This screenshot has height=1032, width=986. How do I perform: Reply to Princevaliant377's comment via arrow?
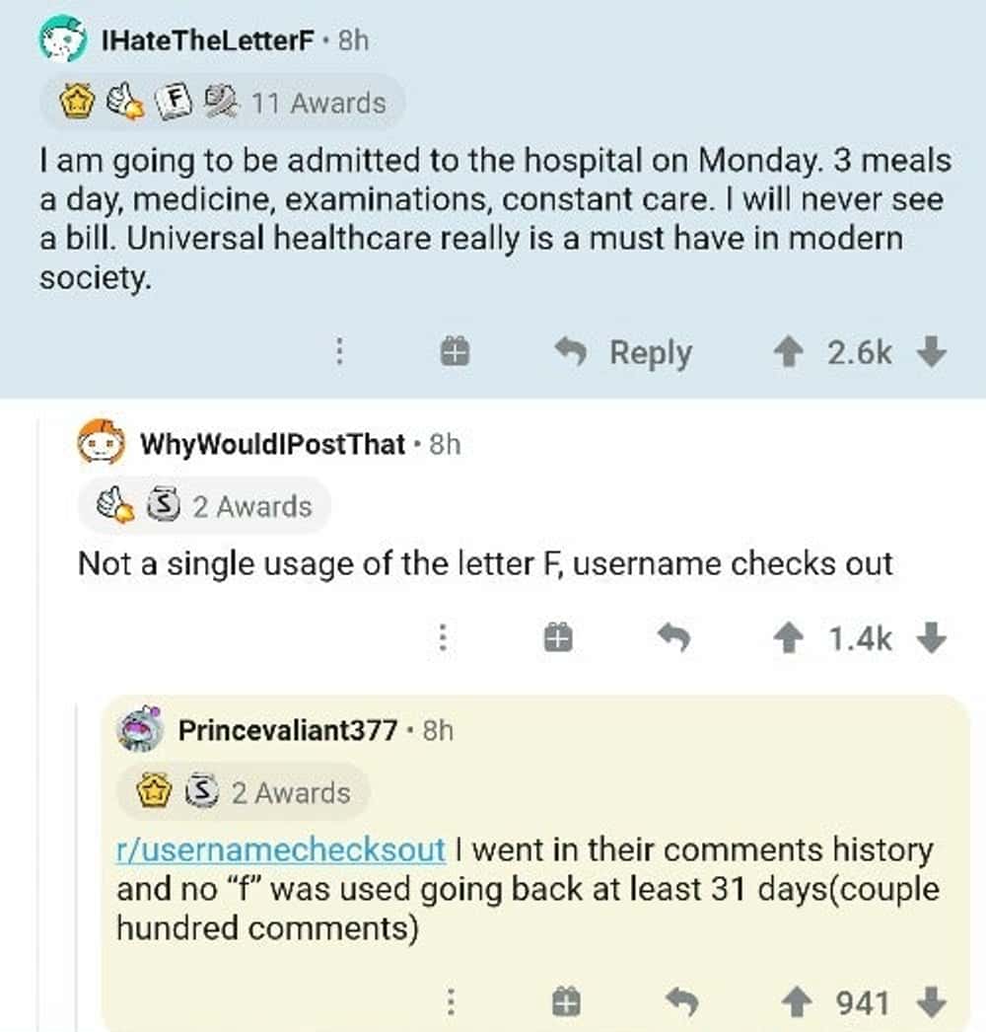pyautogui.click(x=681, y=1003)
